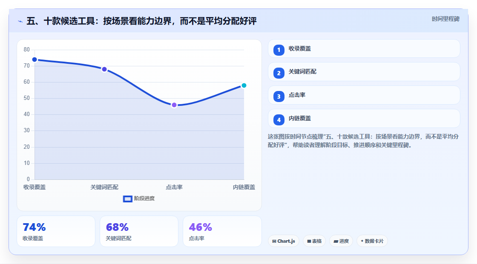477x264 pixels.
Task: Click the 46% 点击率 stat card
Action: [x=222, y=231]
